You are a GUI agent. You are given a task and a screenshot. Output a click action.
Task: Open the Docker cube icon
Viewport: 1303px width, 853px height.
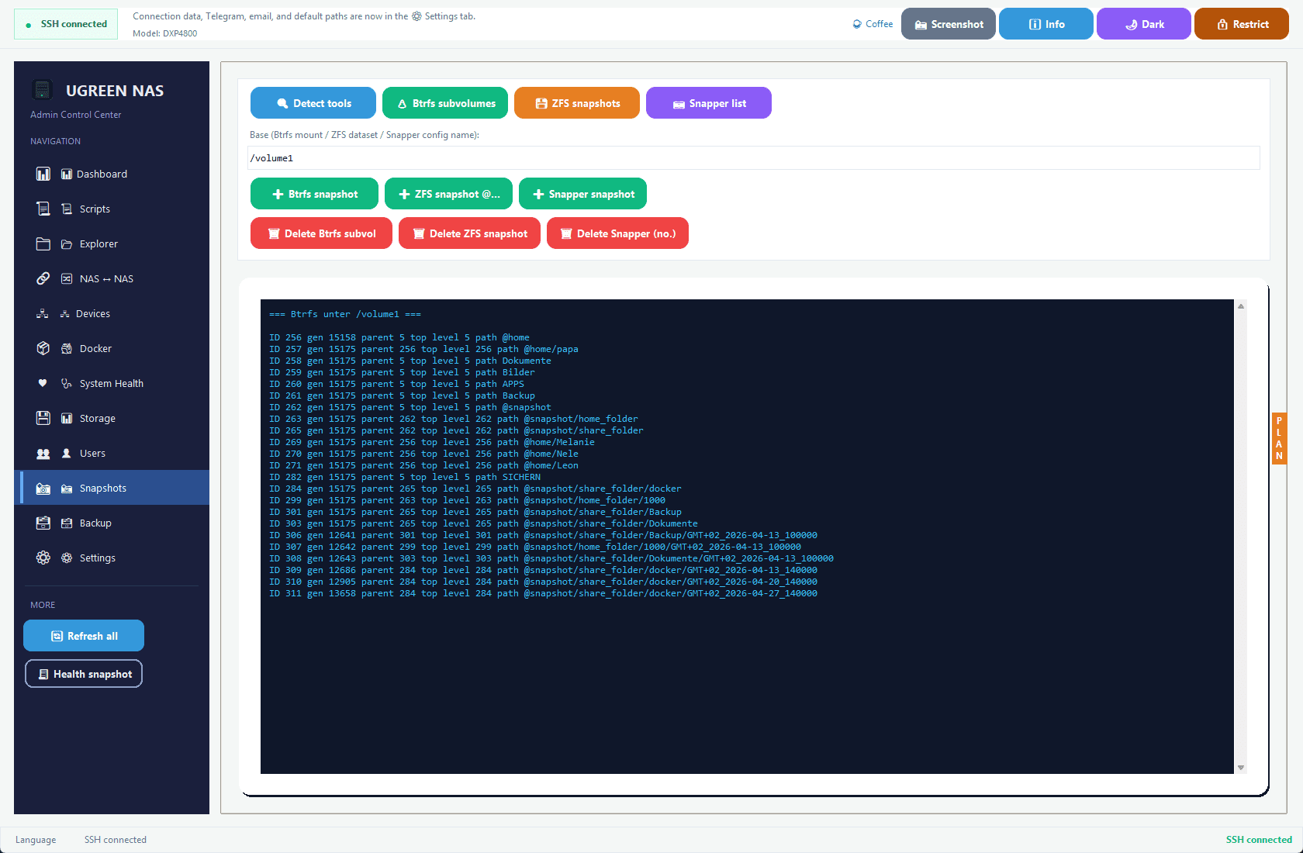[43, 348]
